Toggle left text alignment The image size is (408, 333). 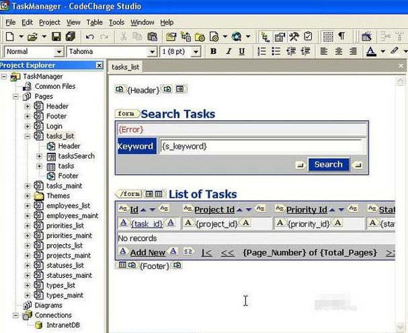[324, 51]
